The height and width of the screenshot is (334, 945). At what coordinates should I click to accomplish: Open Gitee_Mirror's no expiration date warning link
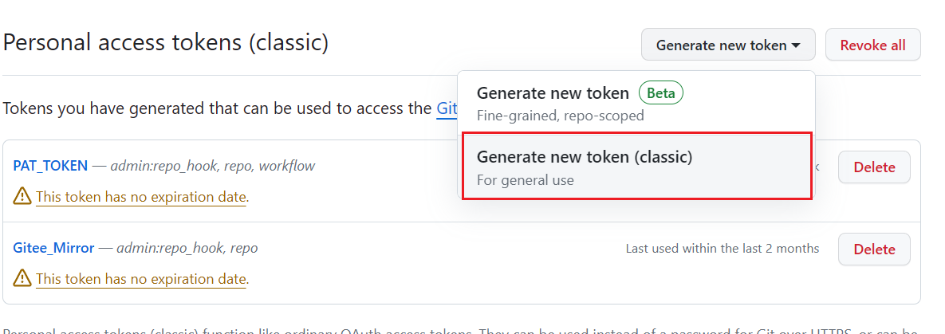141,279
